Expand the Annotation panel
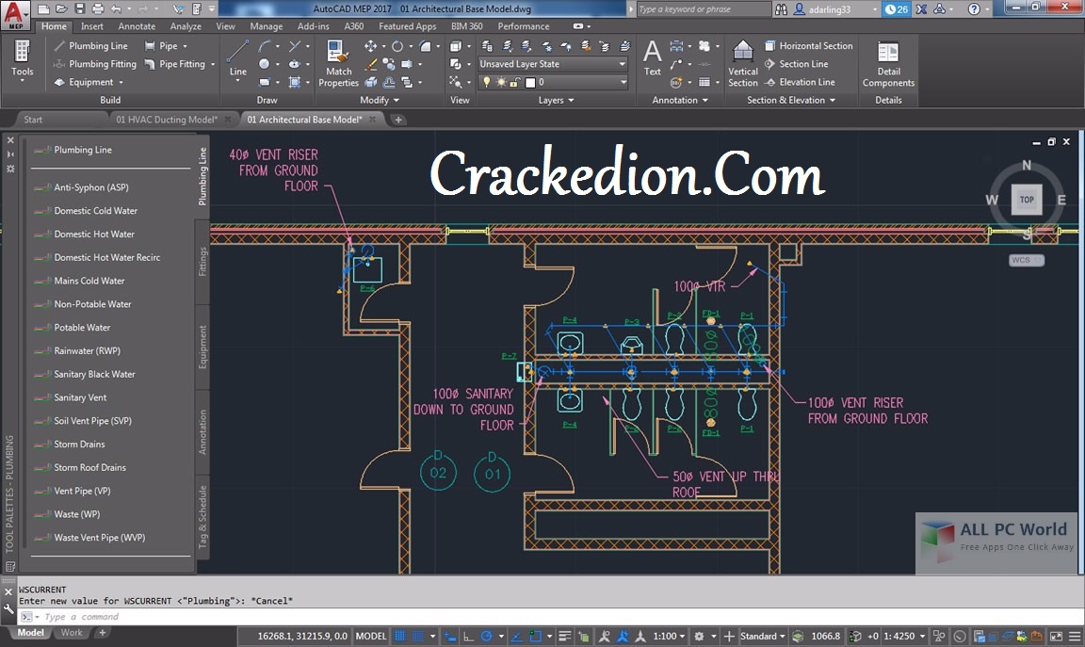 pos(679,101)
